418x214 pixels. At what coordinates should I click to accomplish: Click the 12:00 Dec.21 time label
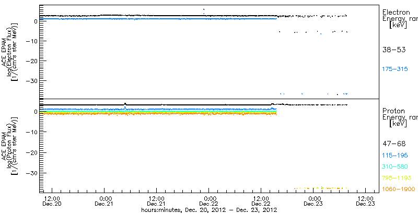[x=156, y=201]
